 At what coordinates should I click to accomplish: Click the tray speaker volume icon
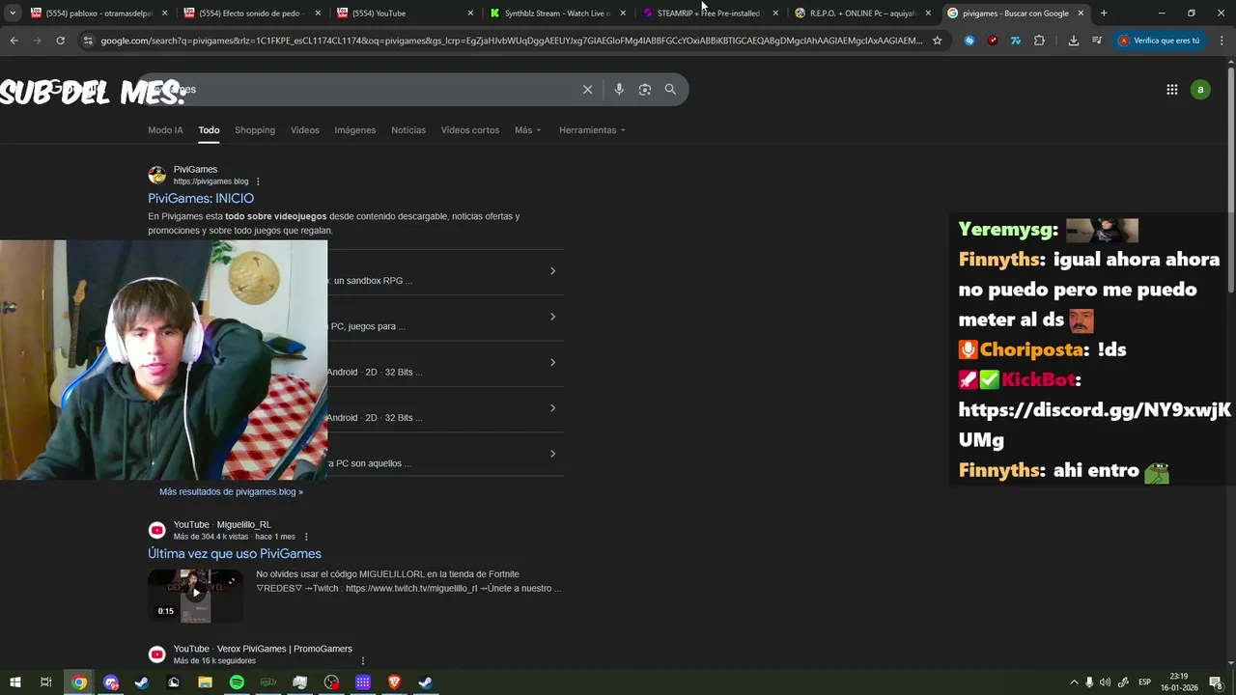click(1105, 682)
